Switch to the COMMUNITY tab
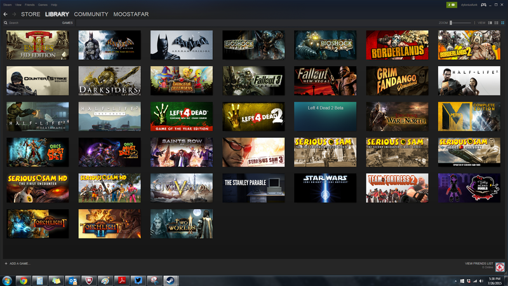Image resolution: width=508 pixels, height=286 pixels. coord(91,14)
